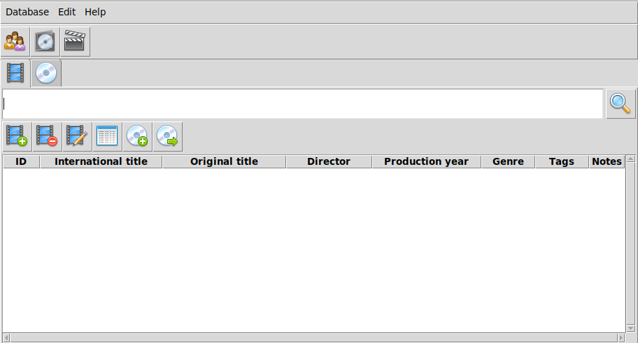638x343 pixels.
Task: Click the clapperboard toolbar icon
Action: 76,41
